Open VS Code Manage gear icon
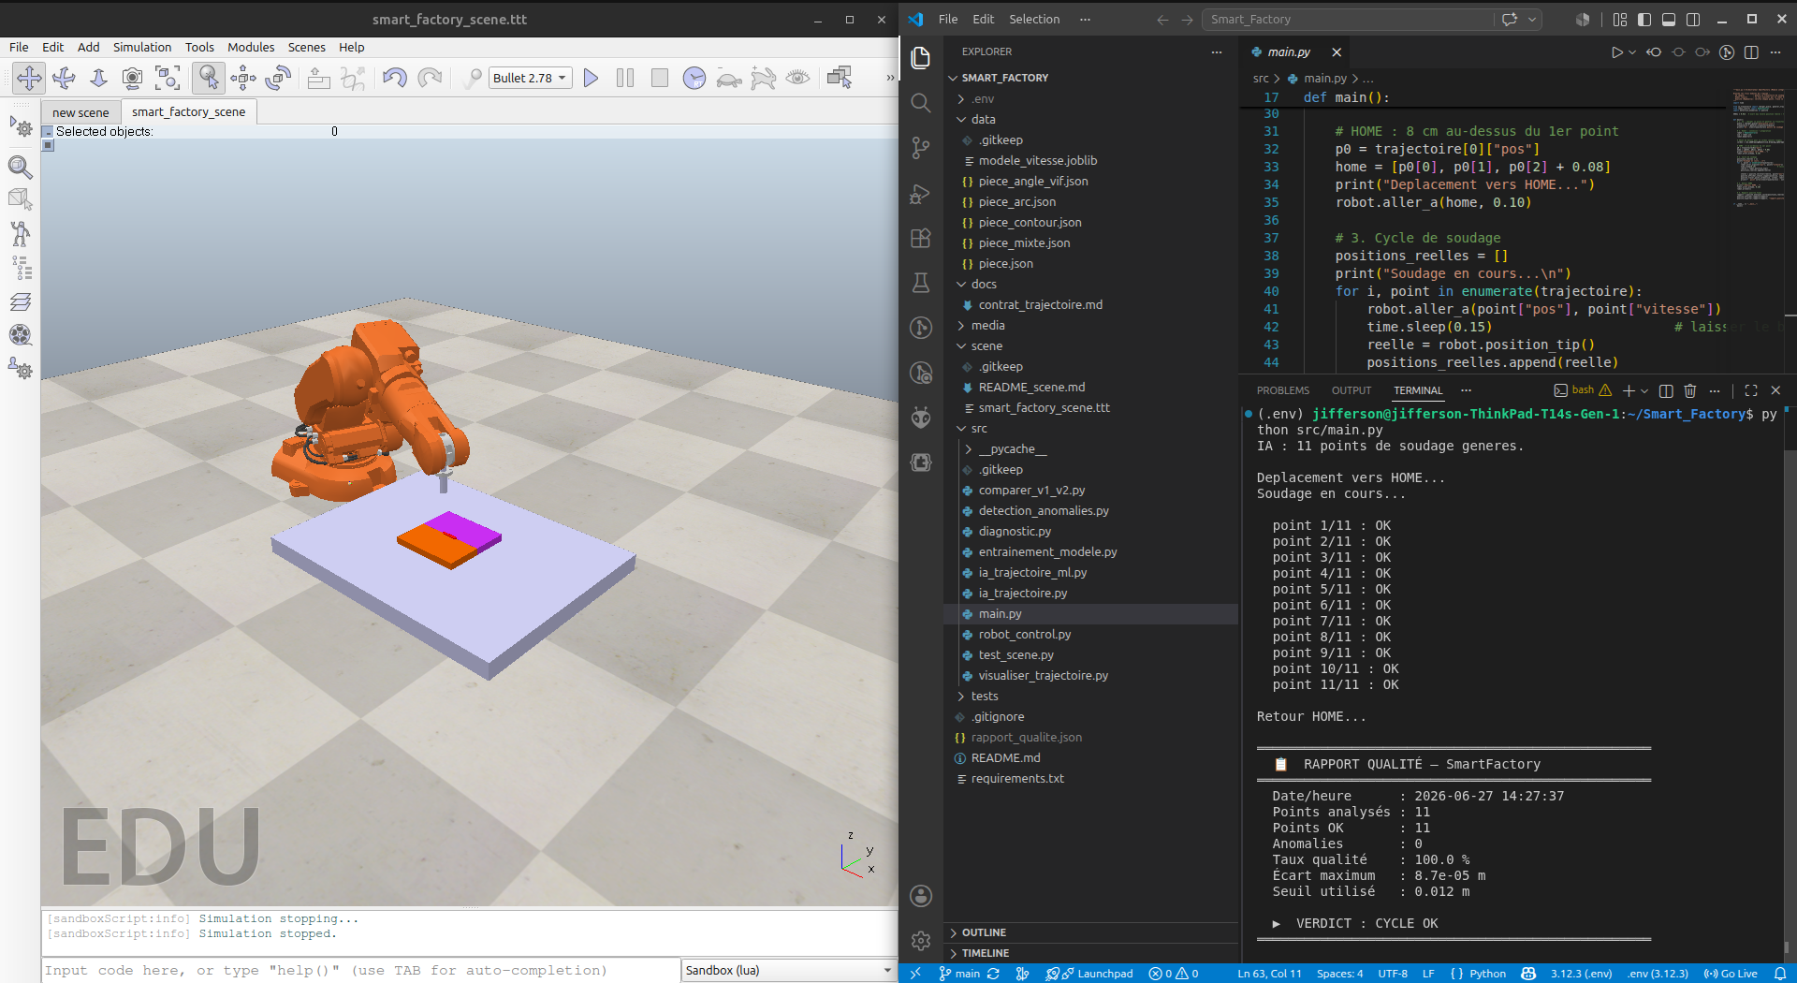Screen dimensions: 1797x983 921,941
